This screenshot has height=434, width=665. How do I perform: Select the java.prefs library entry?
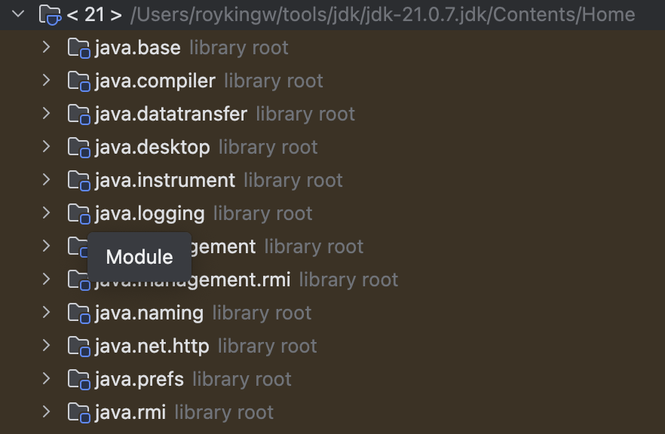tap(139, 380)
